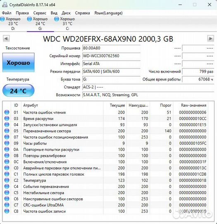This screenshot has height=224, width=217.
Task: Select row Переназначенные сектора
Action: pos(105,131)
